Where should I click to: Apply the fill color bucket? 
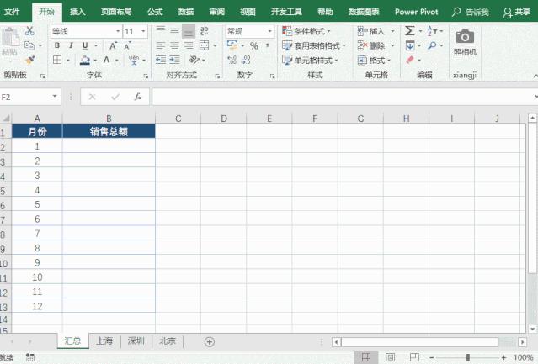85,60
